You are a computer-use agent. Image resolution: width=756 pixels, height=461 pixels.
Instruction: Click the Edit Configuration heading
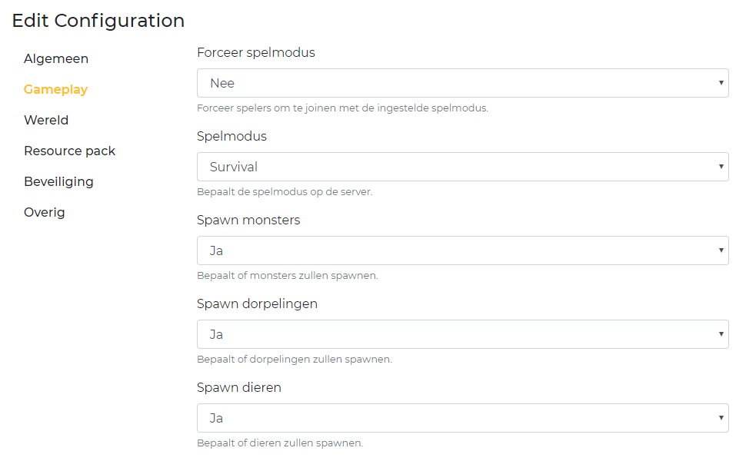coord(98,21)
